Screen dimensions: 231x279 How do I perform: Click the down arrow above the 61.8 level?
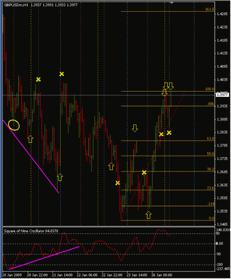coord(135,128)
